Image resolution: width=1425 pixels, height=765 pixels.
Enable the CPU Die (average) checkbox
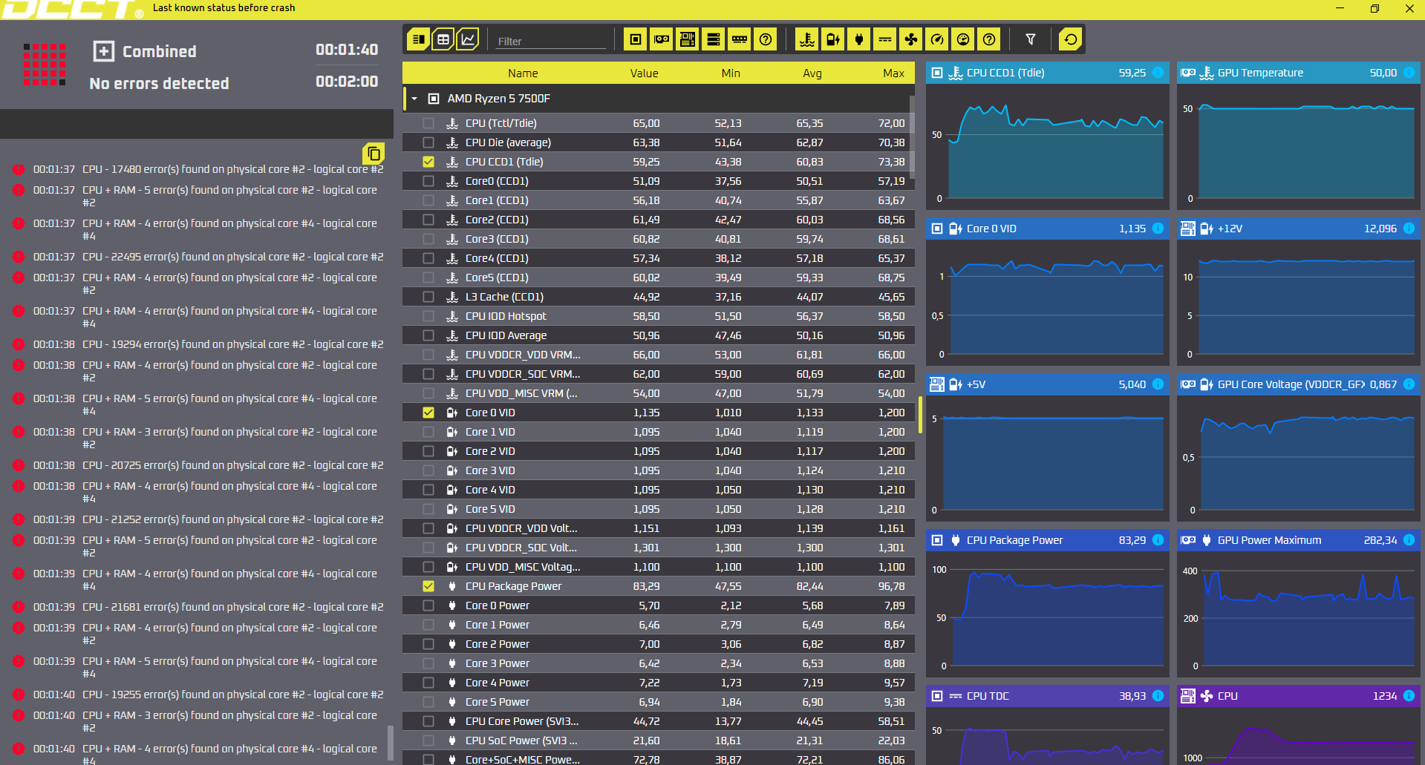pos(428,142)
